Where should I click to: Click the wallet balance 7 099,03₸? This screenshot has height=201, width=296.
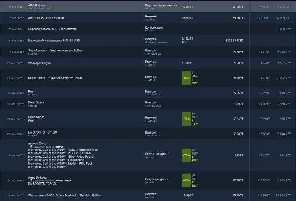(284, 7)
